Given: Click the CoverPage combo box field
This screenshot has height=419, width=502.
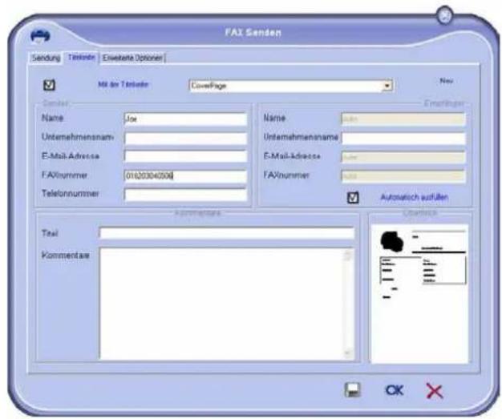Looking at the screenshot, I should tap(291, 86).
